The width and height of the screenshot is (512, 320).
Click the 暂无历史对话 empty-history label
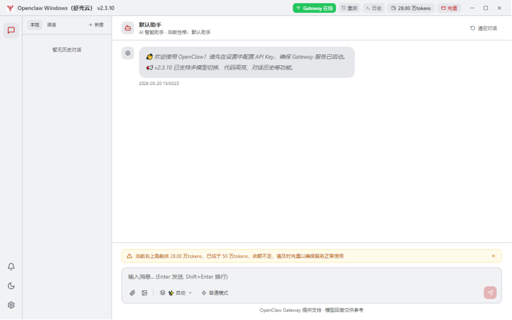67,50
